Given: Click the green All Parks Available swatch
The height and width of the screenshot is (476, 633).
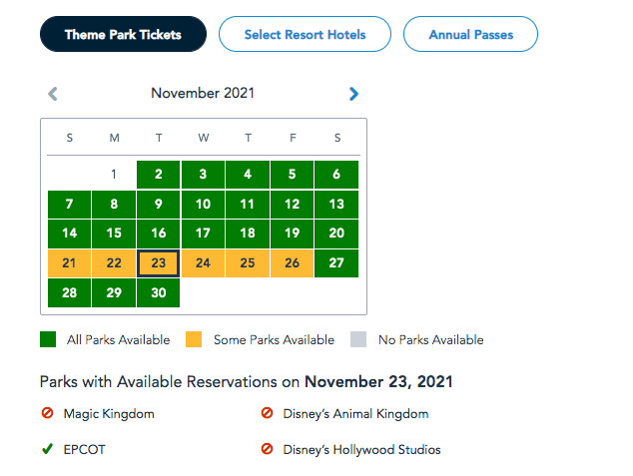Looking at the screenshot, I should click(x=48, y=339).
